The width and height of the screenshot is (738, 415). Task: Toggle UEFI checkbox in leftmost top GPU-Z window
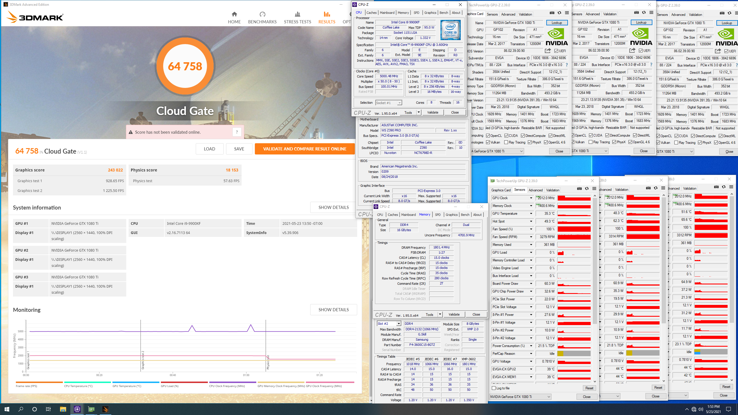556,51
